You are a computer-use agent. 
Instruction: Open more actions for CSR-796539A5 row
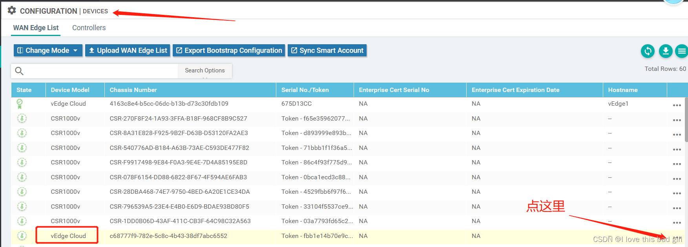[x=677, y=208]
